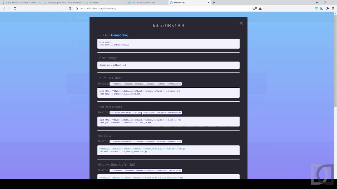
Task: Click the browser forward arrow
Action: click(9, 8)
